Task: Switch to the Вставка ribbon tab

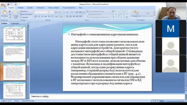Action: pos(21,8)
